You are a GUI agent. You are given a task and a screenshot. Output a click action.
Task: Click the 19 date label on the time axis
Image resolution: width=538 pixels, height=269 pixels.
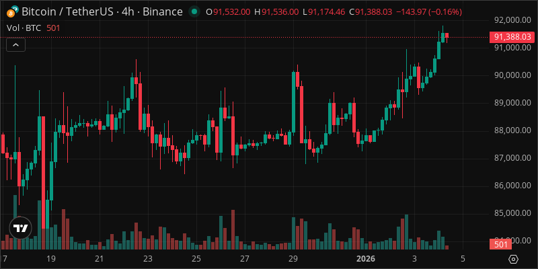pos(51,258)
